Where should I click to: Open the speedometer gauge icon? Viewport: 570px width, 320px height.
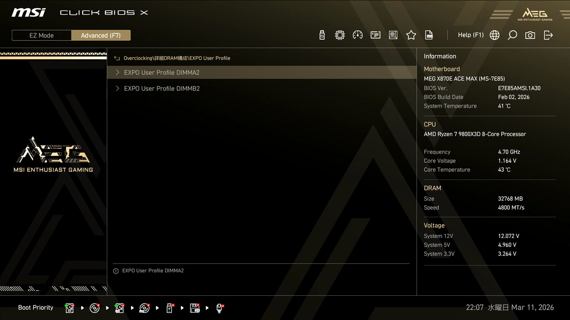pyautogui.click(x=358, y=35)
